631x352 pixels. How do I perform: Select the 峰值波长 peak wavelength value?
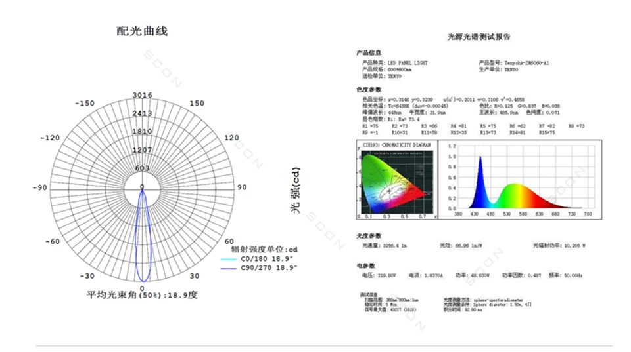[381, 112]
